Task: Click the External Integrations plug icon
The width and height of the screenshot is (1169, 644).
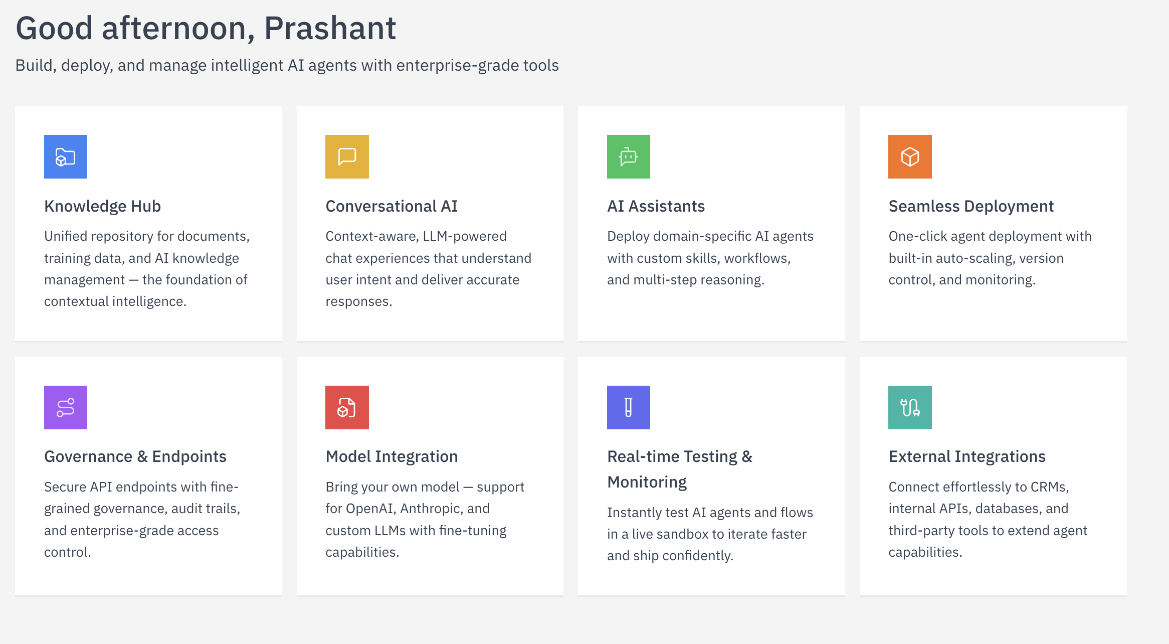Action: (x=910, y=407)
